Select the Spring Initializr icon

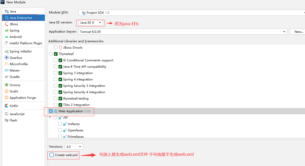click(x=7, y=51)
